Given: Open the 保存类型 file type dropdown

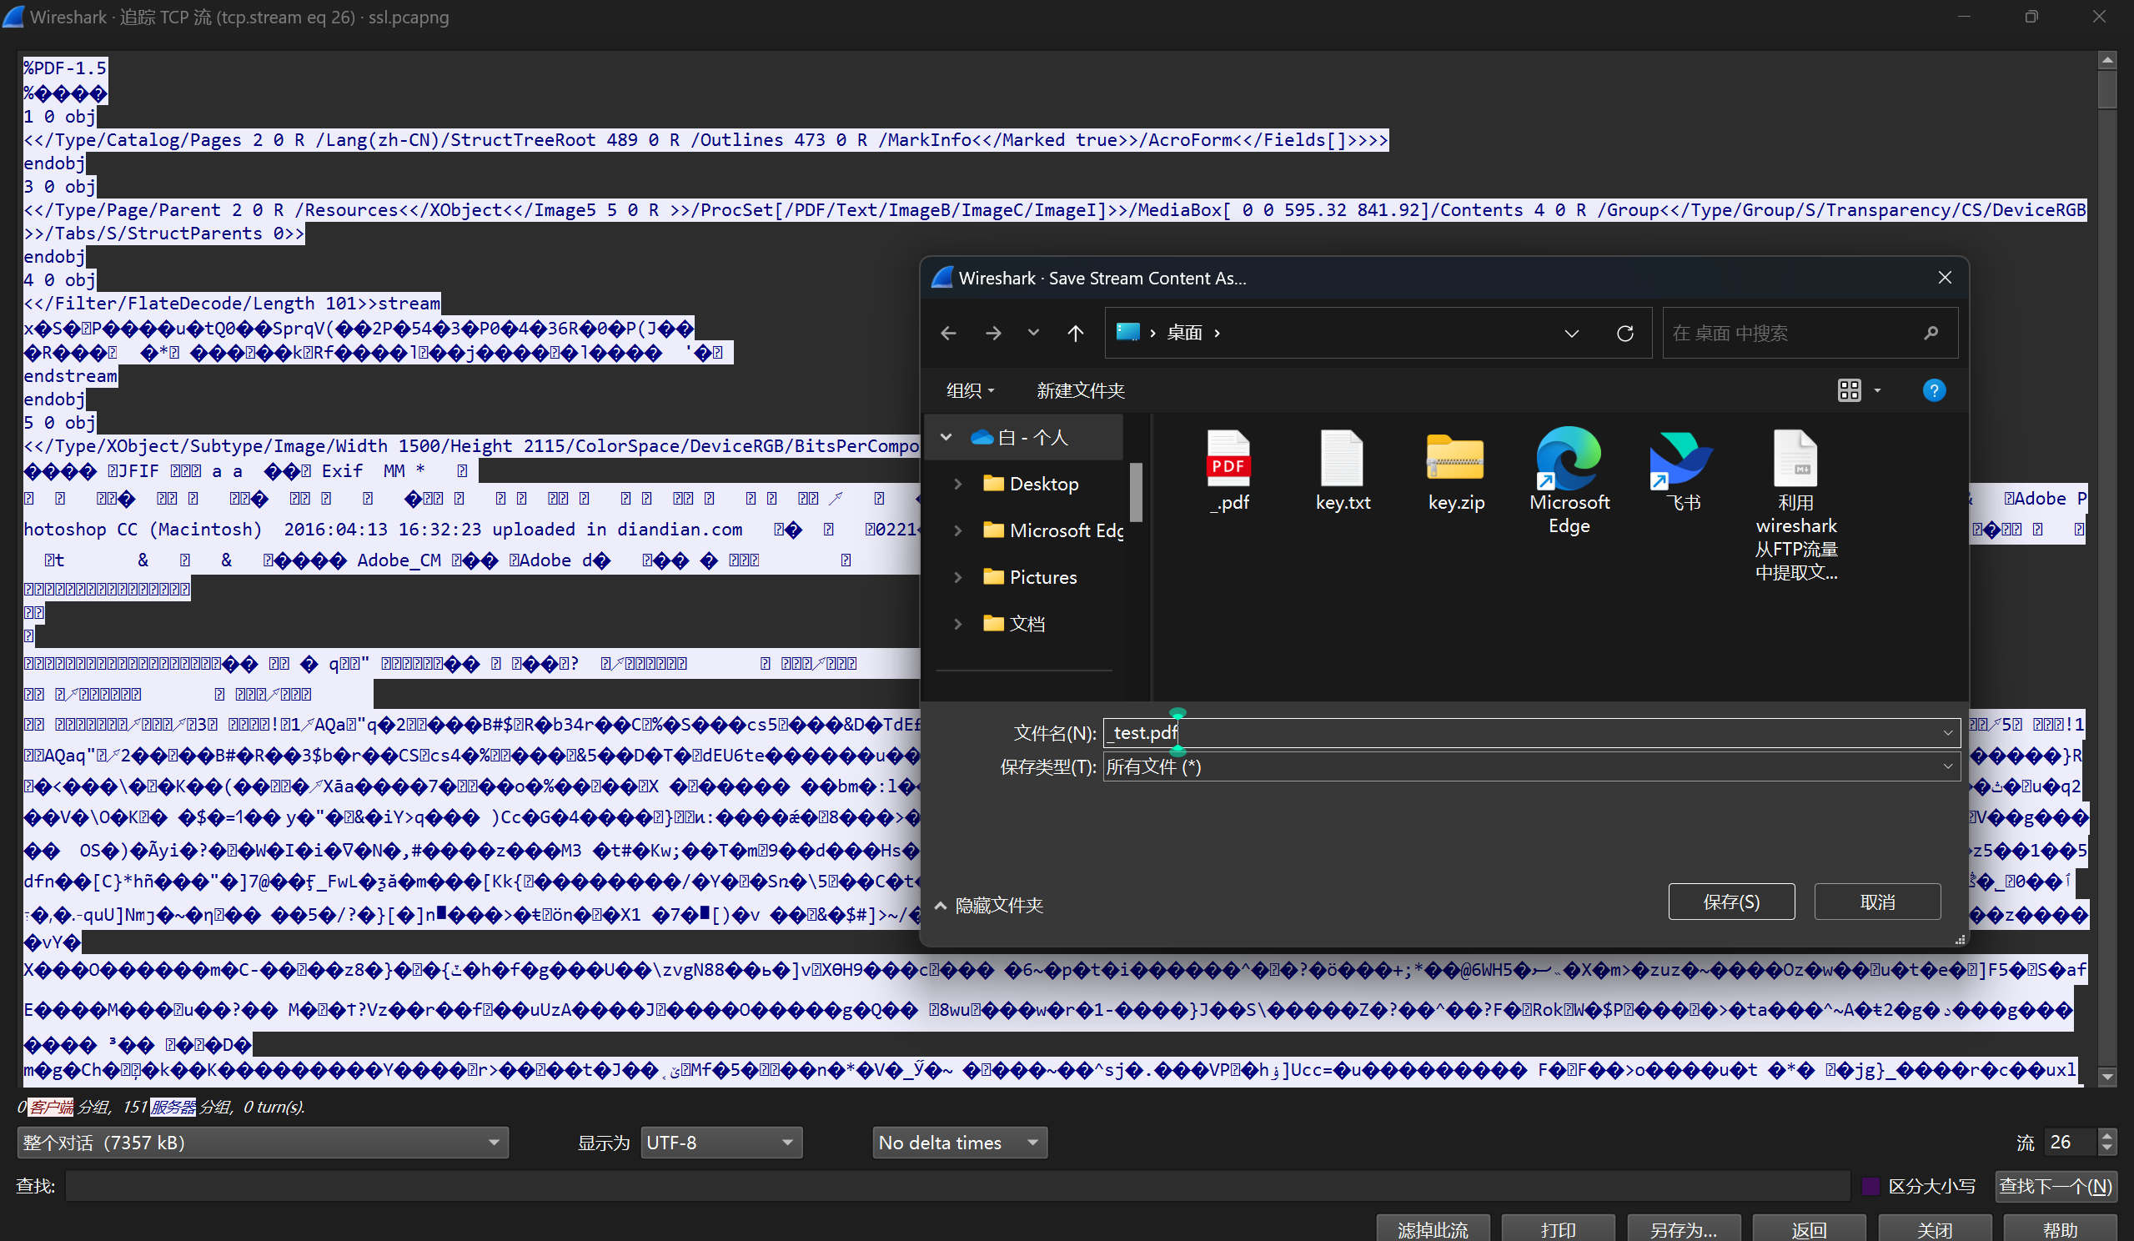Looking at the screenshot, I should point(1531,766).
